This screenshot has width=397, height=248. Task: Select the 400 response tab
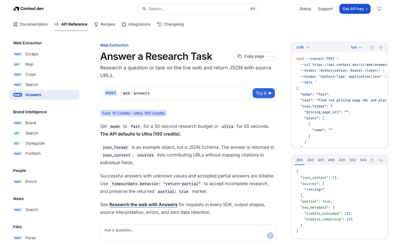(x=310, y=160)
